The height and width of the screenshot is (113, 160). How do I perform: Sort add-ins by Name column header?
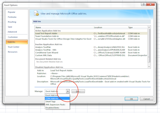pyautogui.click(x=64, y=27)
